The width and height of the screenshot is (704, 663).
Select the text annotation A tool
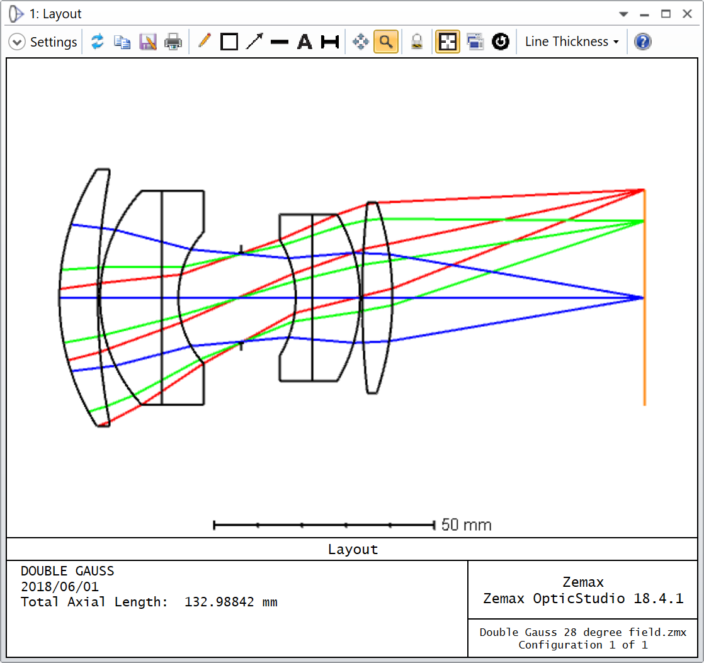tap(305, 42)
